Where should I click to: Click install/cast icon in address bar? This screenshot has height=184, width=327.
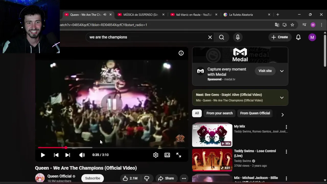point(285,25)
